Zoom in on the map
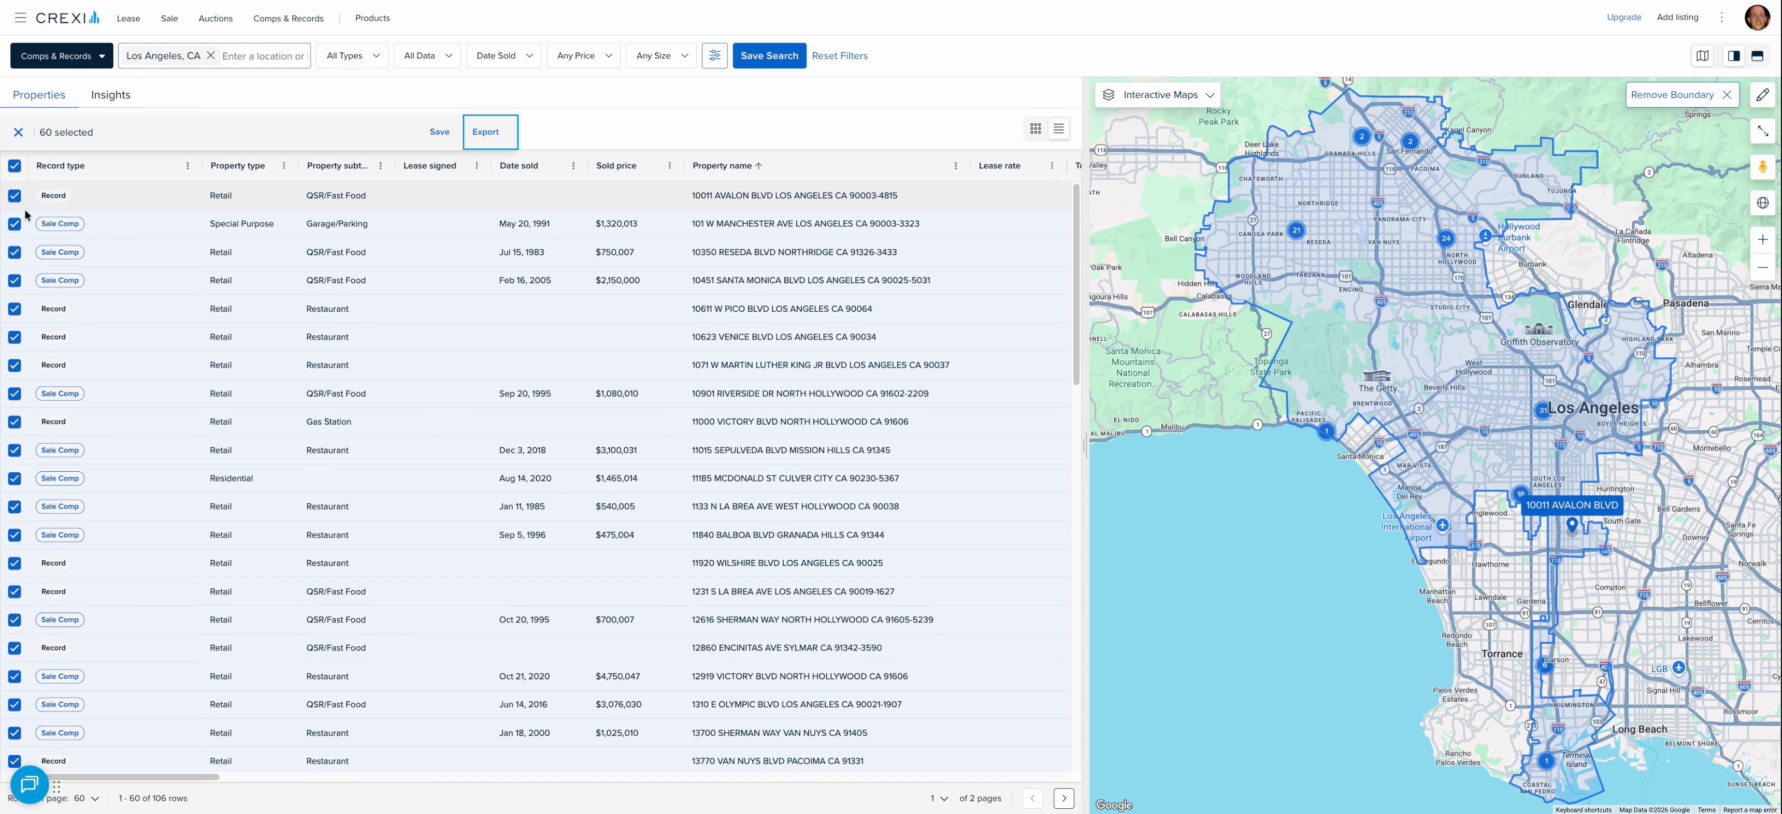The image size is (1782, 814). pos(1762,239)
